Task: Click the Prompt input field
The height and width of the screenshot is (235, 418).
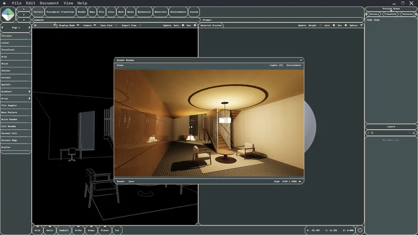Action: [x=283, y=20]
